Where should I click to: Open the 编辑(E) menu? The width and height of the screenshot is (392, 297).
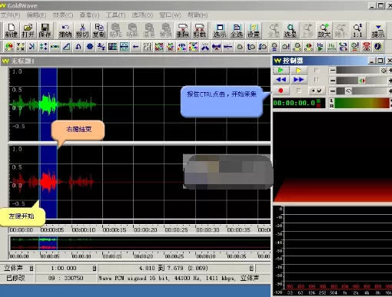[36, 15]
